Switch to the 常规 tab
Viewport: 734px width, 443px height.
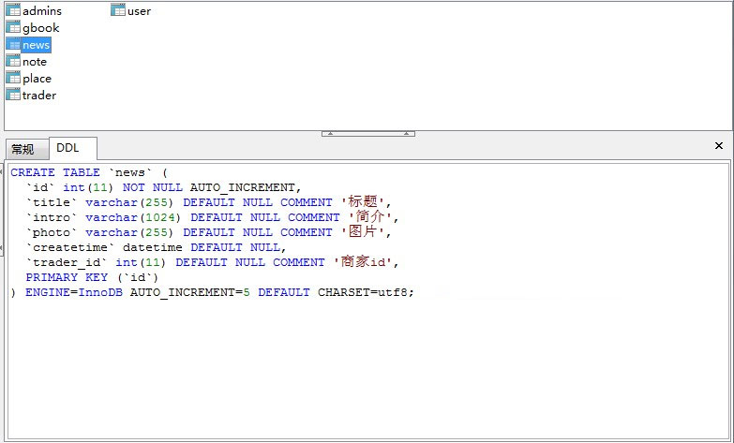click(x=23, y=149)
